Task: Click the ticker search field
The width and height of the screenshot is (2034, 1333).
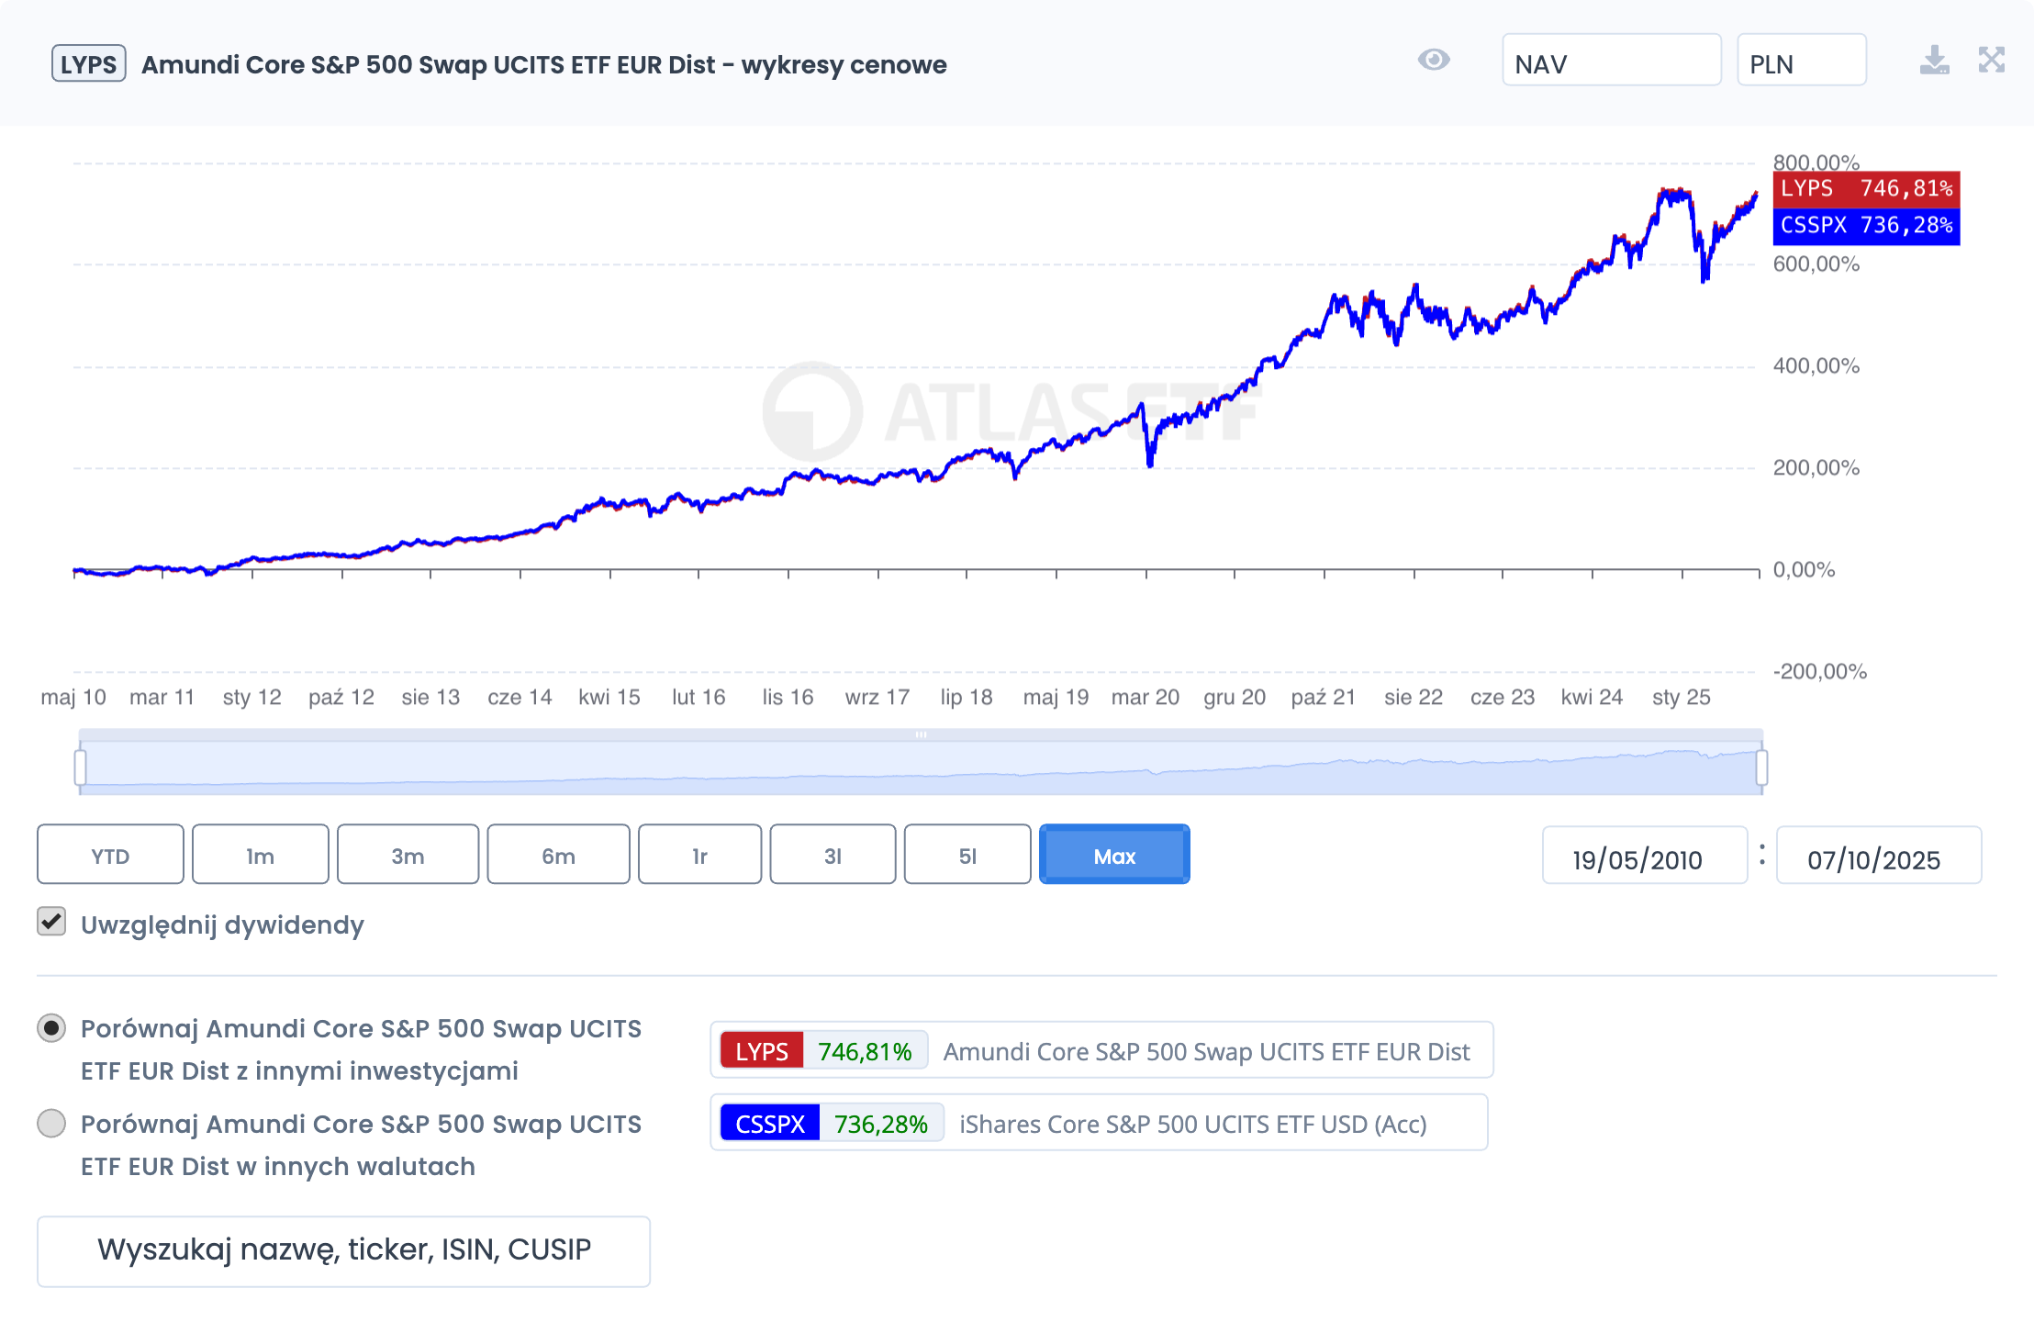Action: click(x=343, y=1251)
